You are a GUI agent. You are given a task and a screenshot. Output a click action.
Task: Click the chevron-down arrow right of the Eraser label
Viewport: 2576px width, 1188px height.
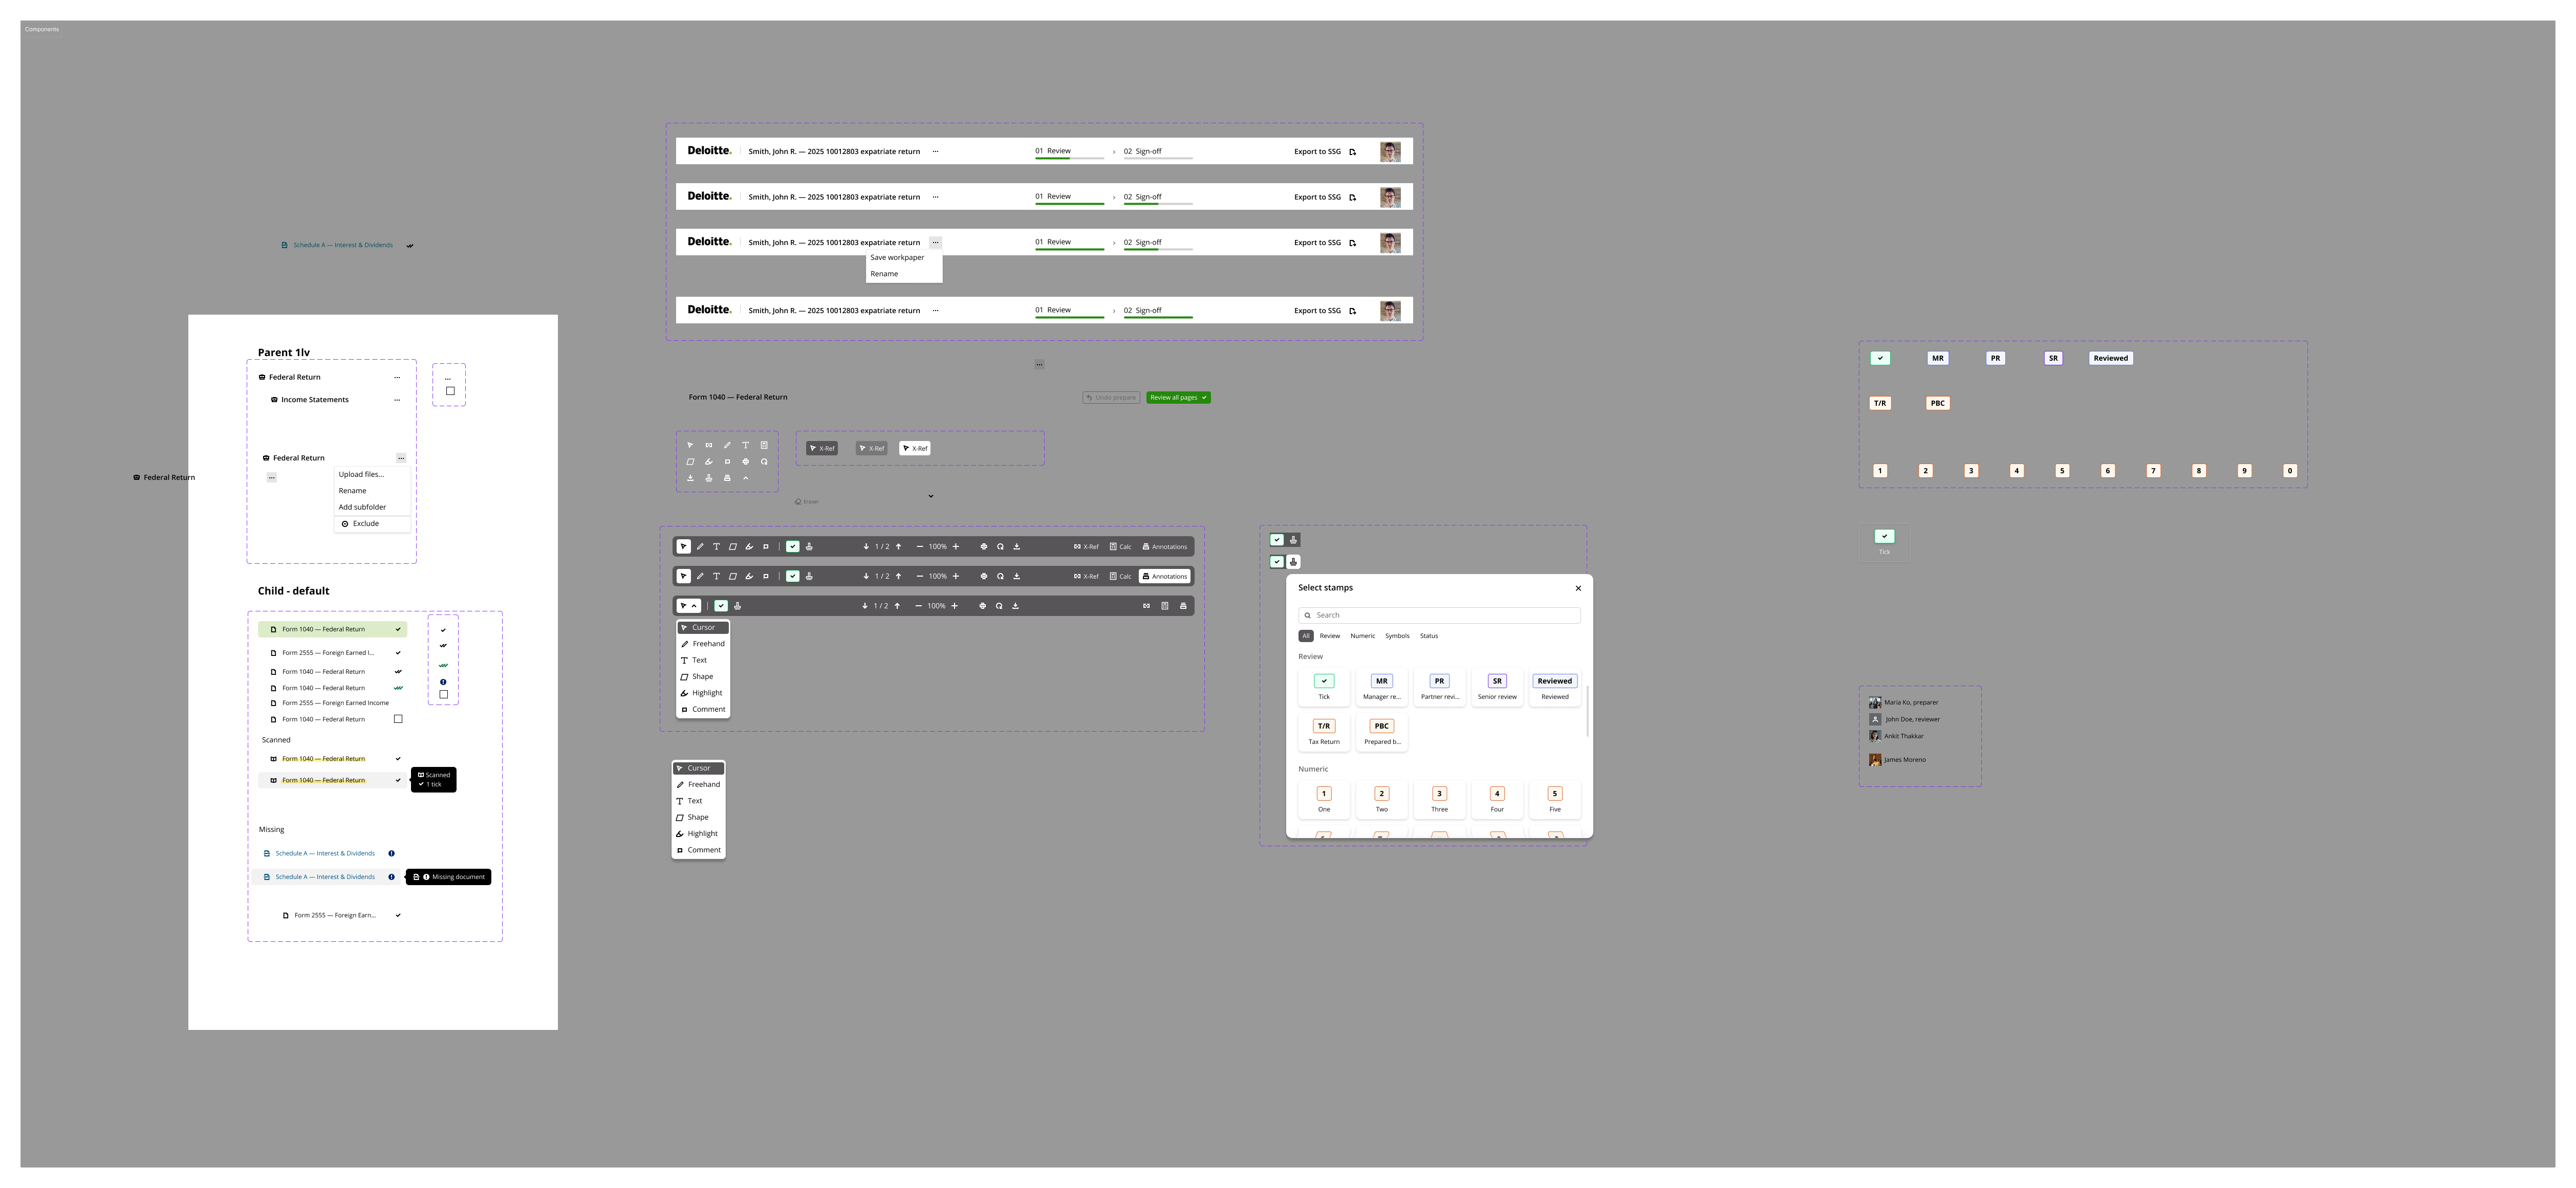pyautogui.click(x=930, y=496)
